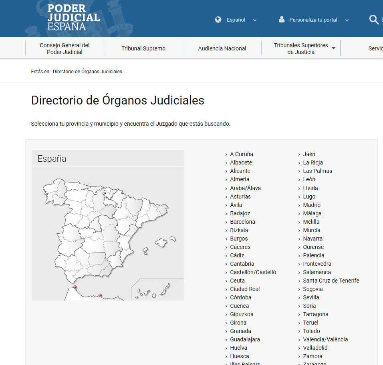Select the Salamanca province link
This screenshot has height=365, width=383.
(x=317, y=272)
